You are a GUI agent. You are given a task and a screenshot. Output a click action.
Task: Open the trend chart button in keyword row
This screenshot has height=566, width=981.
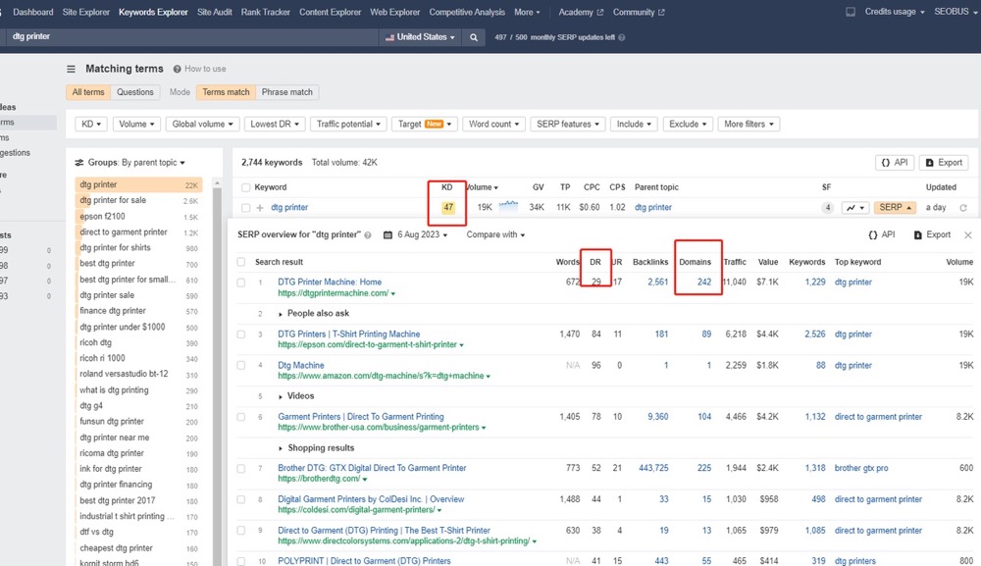(854, 208)
